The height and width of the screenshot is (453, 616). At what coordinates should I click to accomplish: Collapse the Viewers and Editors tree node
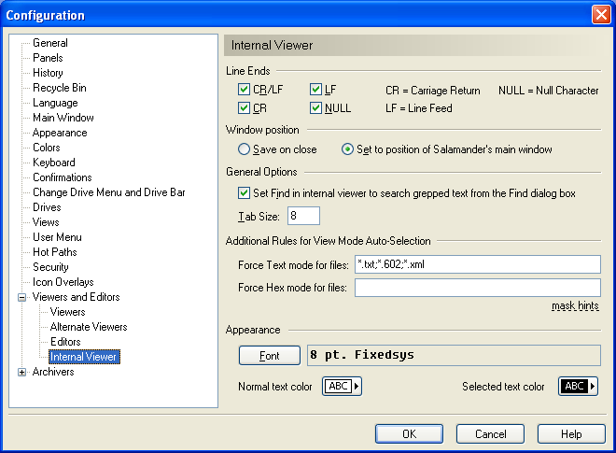22,297
